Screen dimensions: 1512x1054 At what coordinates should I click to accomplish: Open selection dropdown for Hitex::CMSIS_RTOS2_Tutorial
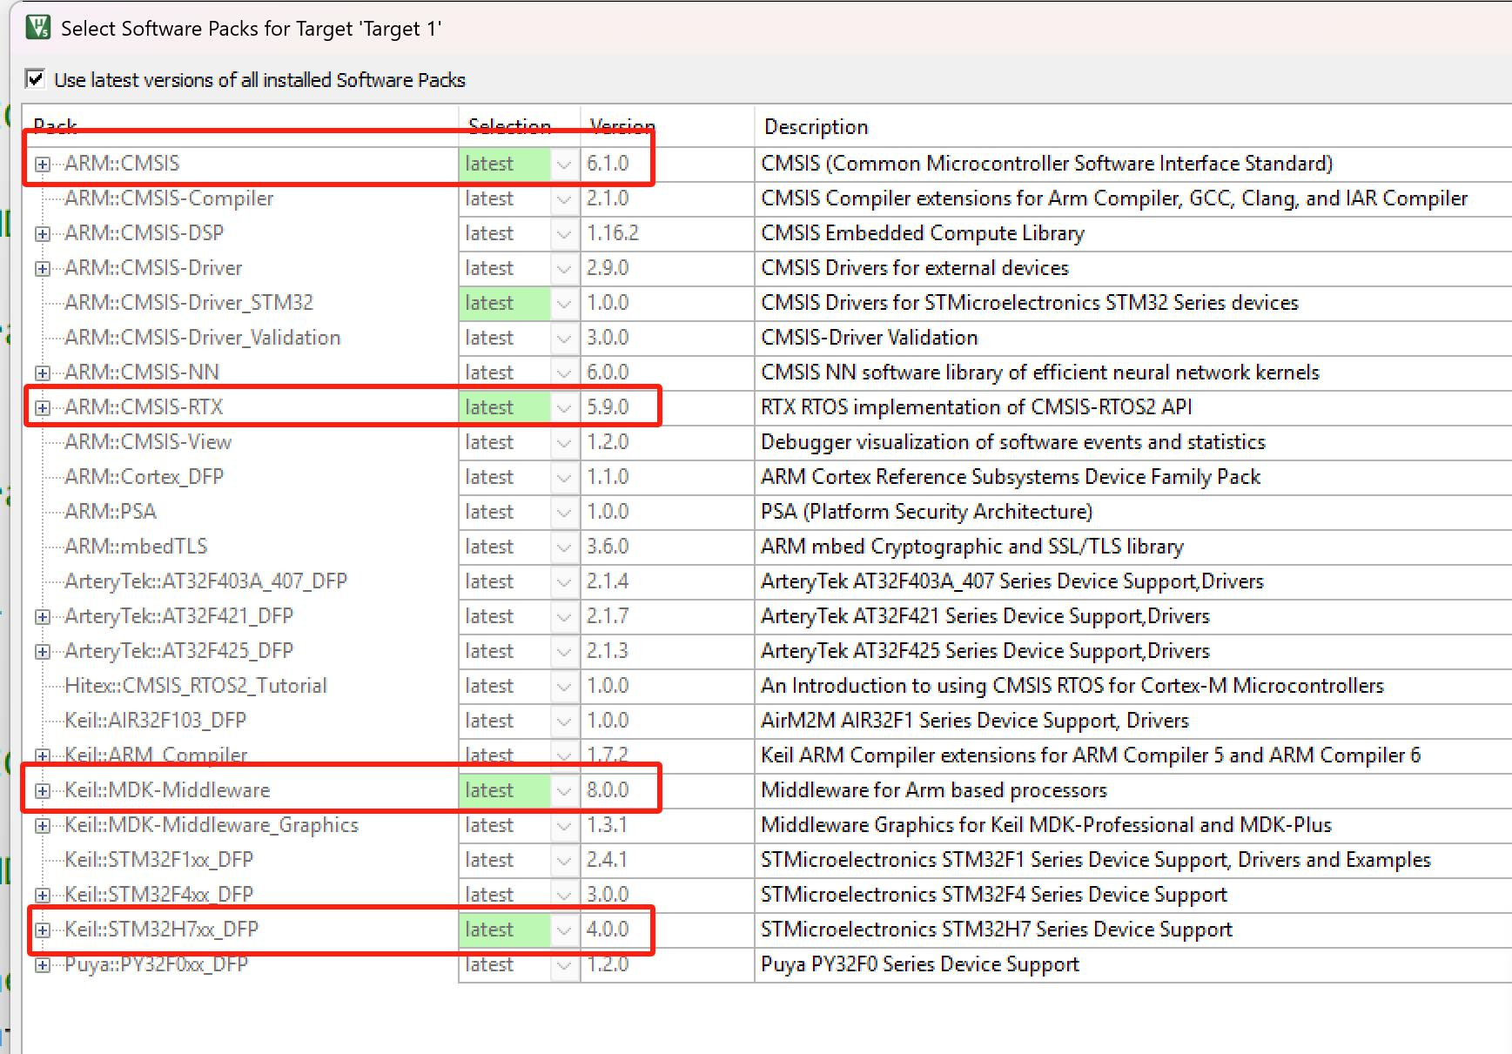pos(564,686)
